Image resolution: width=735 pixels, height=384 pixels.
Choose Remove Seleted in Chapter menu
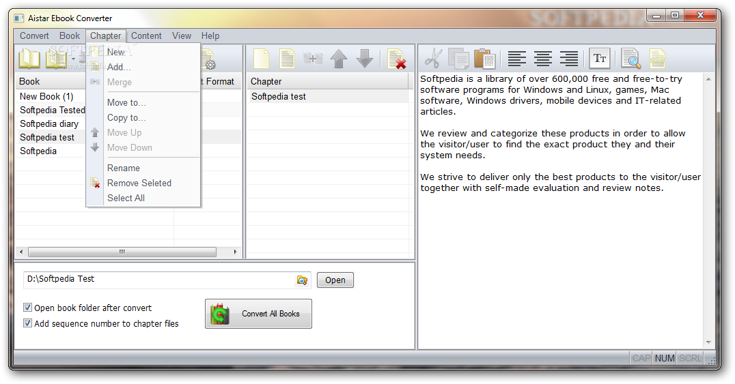coord(143,183)
